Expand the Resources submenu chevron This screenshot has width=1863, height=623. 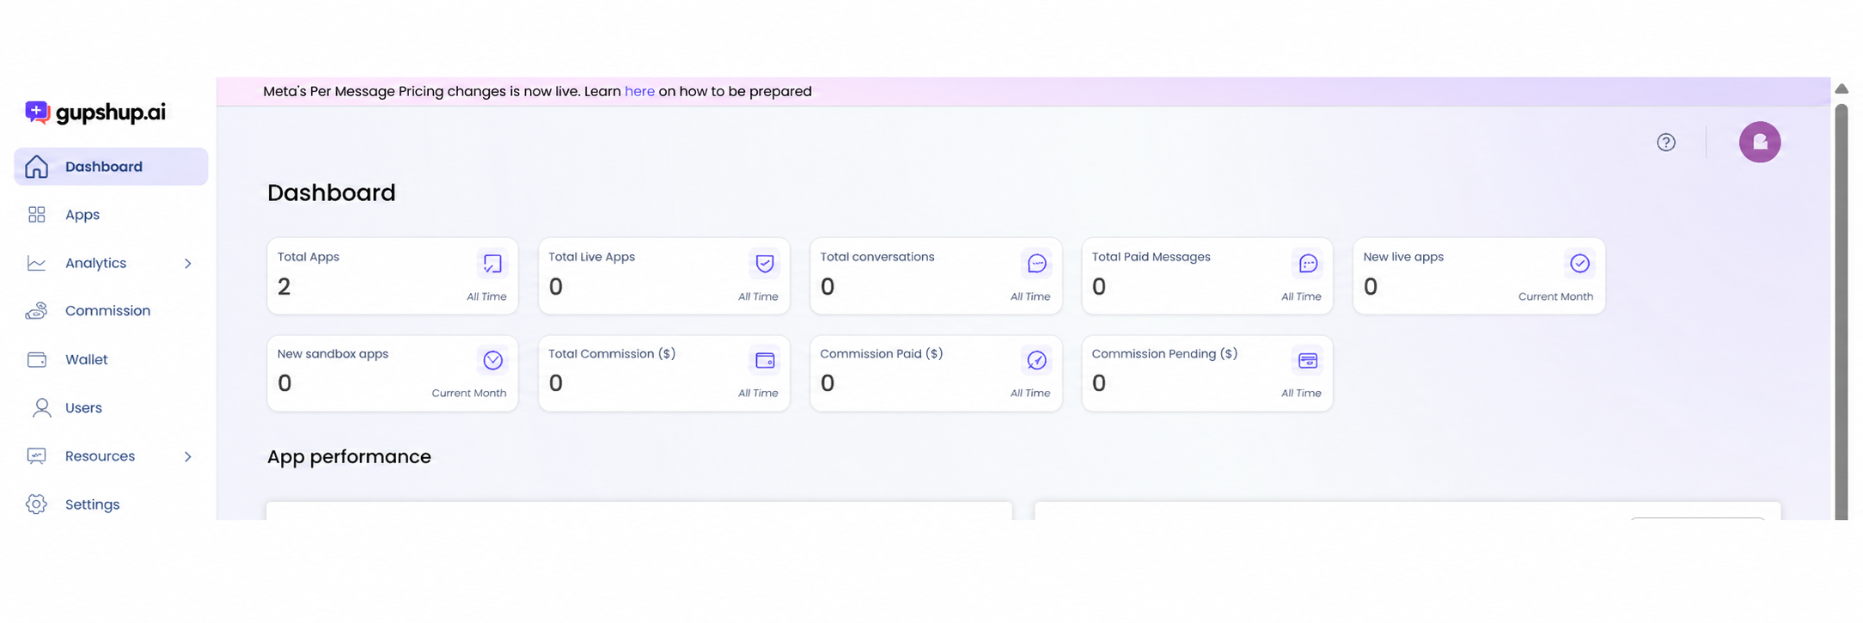187,456
